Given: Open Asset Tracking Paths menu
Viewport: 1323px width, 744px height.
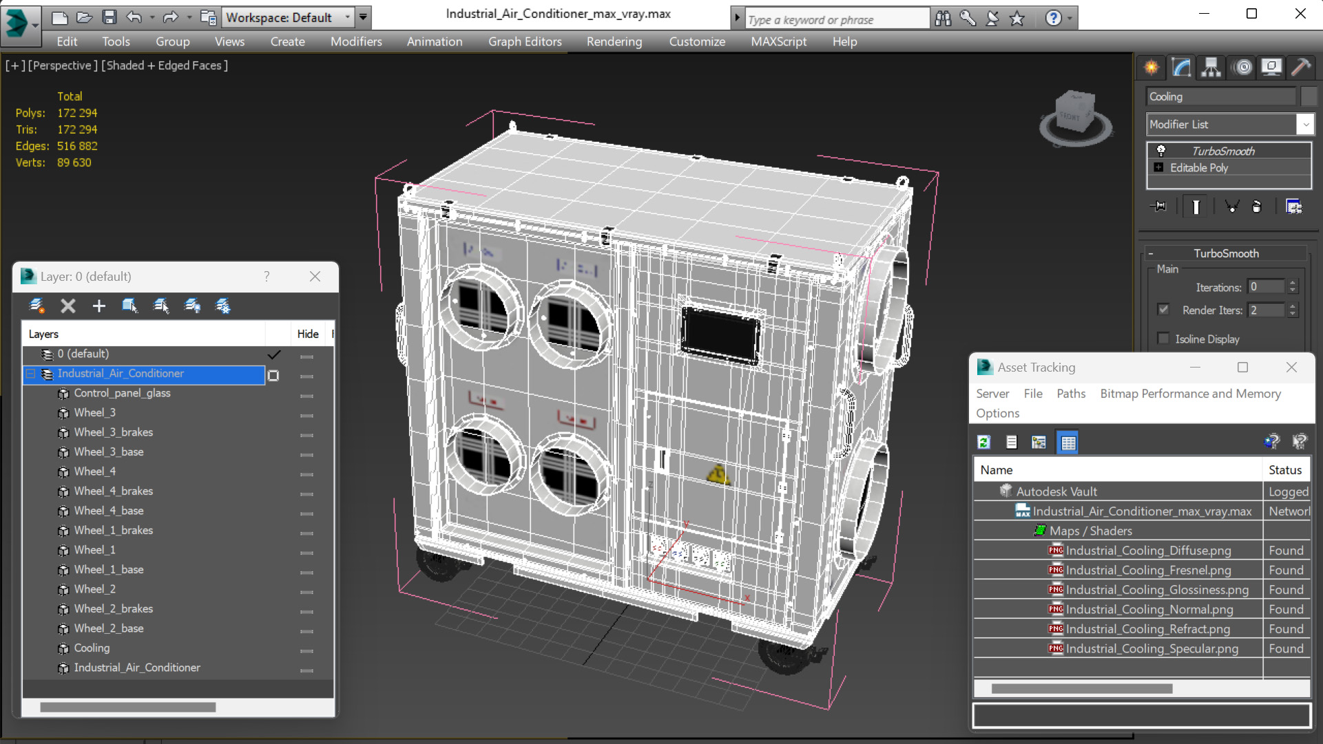Looking at the screenshot, I should tap(1070, 393).
